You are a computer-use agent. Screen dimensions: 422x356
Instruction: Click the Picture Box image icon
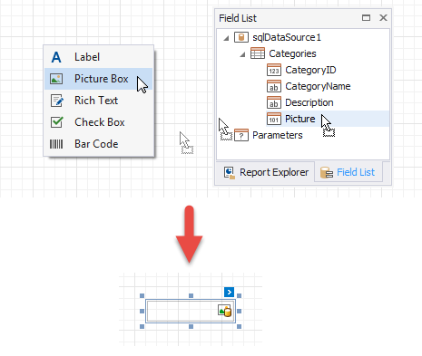[56, 79]
